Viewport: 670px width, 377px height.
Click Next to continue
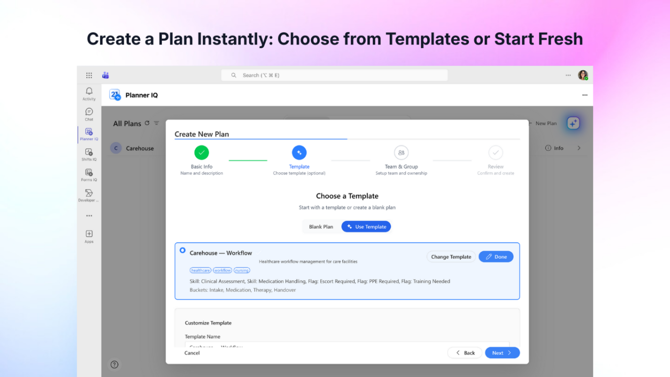tap(502, 353)
